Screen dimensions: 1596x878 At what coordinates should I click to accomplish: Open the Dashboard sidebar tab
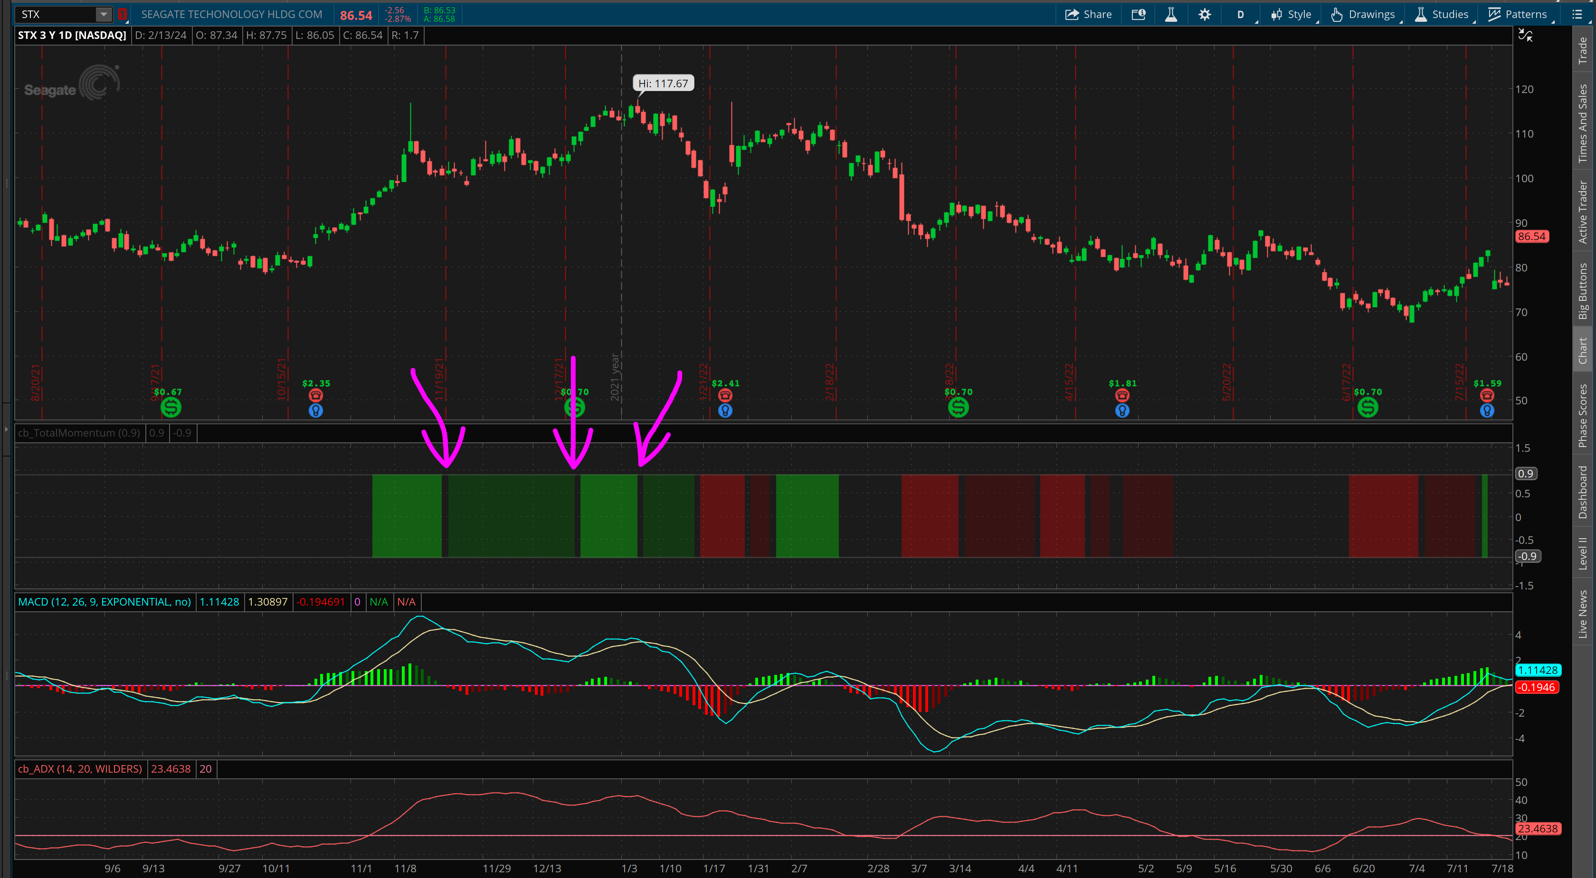tap(1583, 492)
